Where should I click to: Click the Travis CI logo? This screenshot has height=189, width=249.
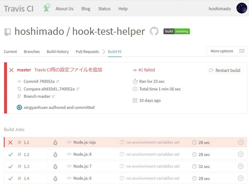tap(18, 9)
